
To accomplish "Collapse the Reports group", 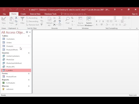I will [29, 80].
